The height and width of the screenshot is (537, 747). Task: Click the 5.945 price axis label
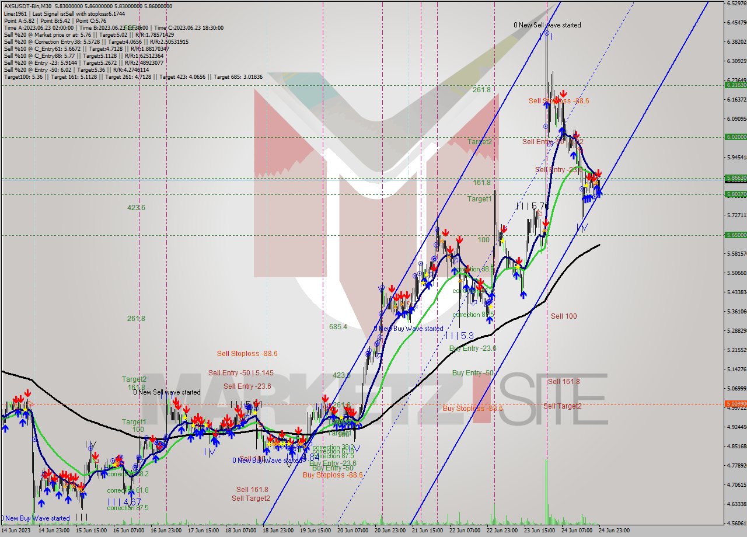click(x=736, y=158)
